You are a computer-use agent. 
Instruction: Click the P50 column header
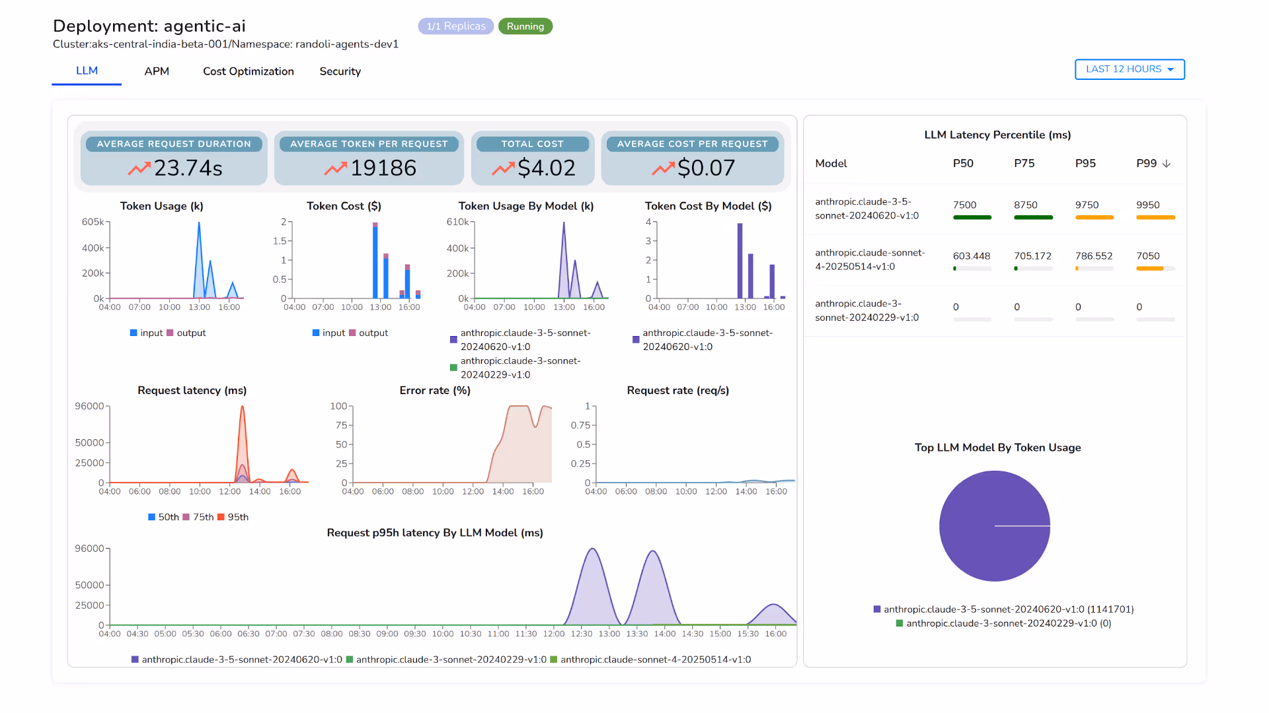point(962,163)
